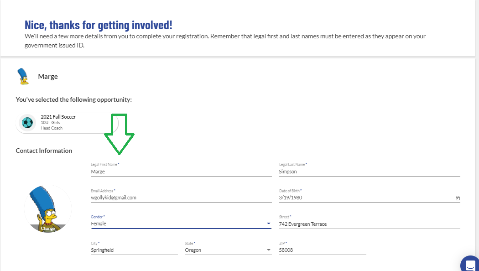Click the soccer ball icon

pos(27,123)
